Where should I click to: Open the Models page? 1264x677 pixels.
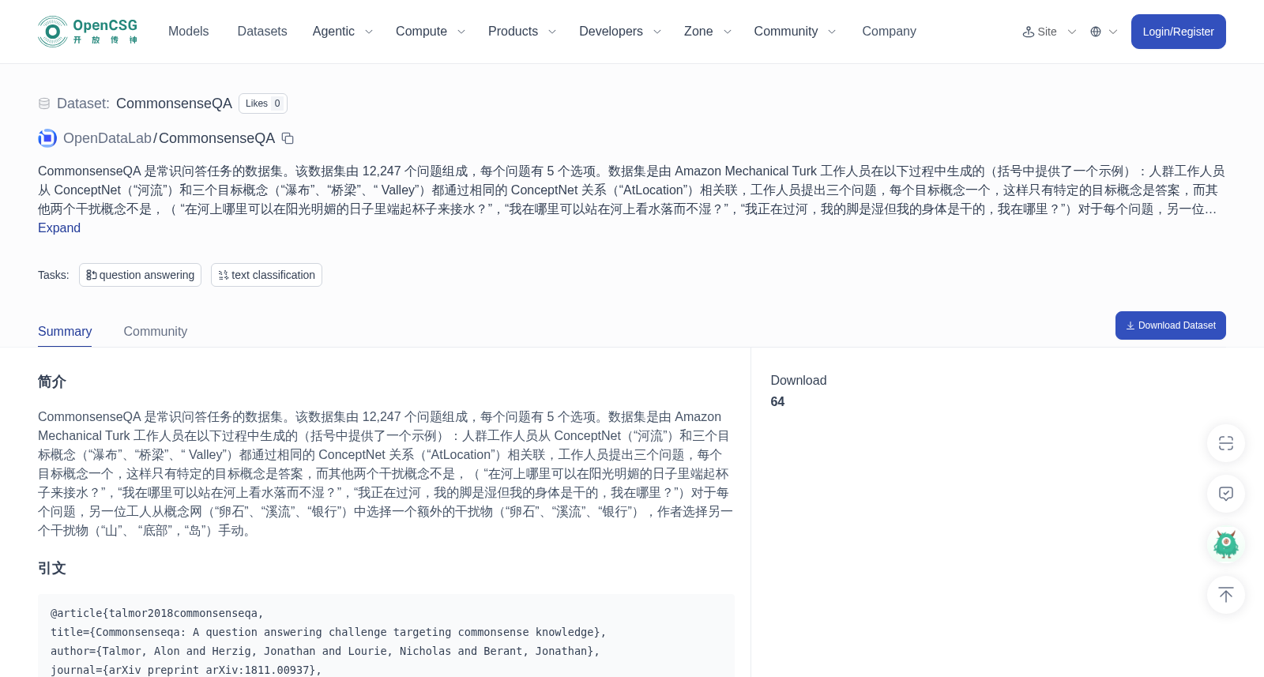pyautogui.click(x=189, y=32)
